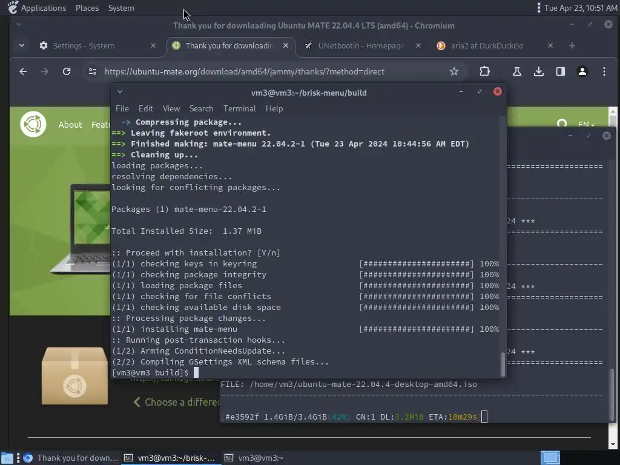
Task: Open Chromium side panel
Action: [x=560, y=71]
